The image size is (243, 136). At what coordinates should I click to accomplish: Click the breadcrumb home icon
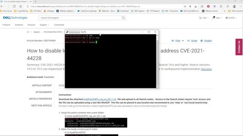28,32
